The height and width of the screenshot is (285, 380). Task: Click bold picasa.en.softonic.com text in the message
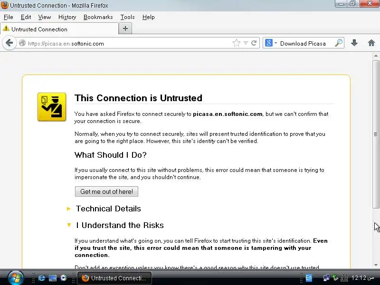pos(228,114)
